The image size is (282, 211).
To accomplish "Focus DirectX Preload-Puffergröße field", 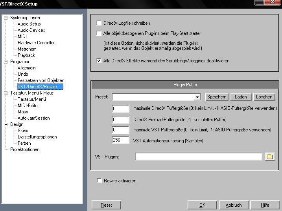I will pyautogui.click(x=120, y=120).
